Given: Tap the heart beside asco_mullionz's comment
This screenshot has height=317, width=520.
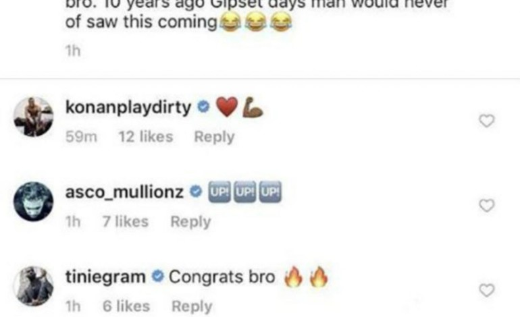Looking at the screenshot, I should 486,206.
